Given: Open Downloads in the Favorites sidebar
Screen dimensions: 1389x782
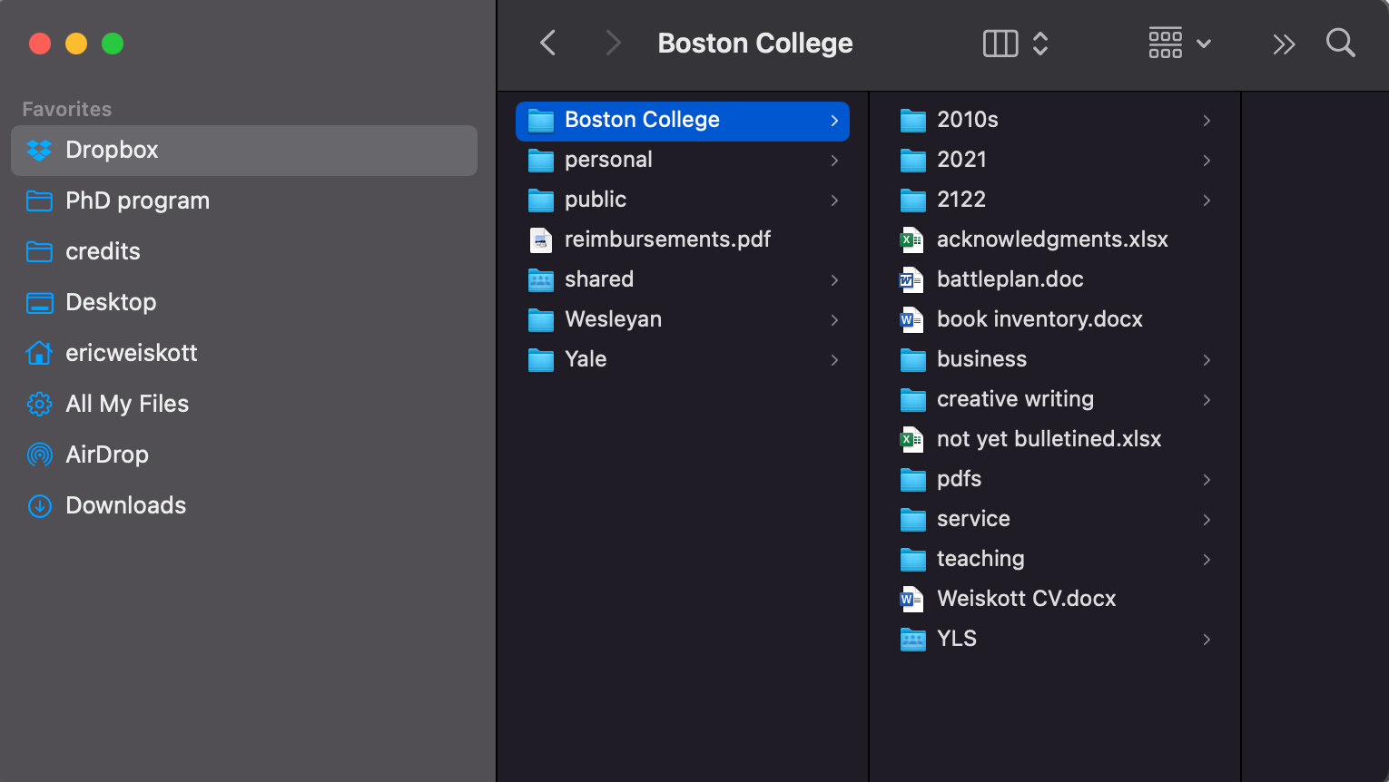Looking at the screenshot, I should click(x=244, y=505).
